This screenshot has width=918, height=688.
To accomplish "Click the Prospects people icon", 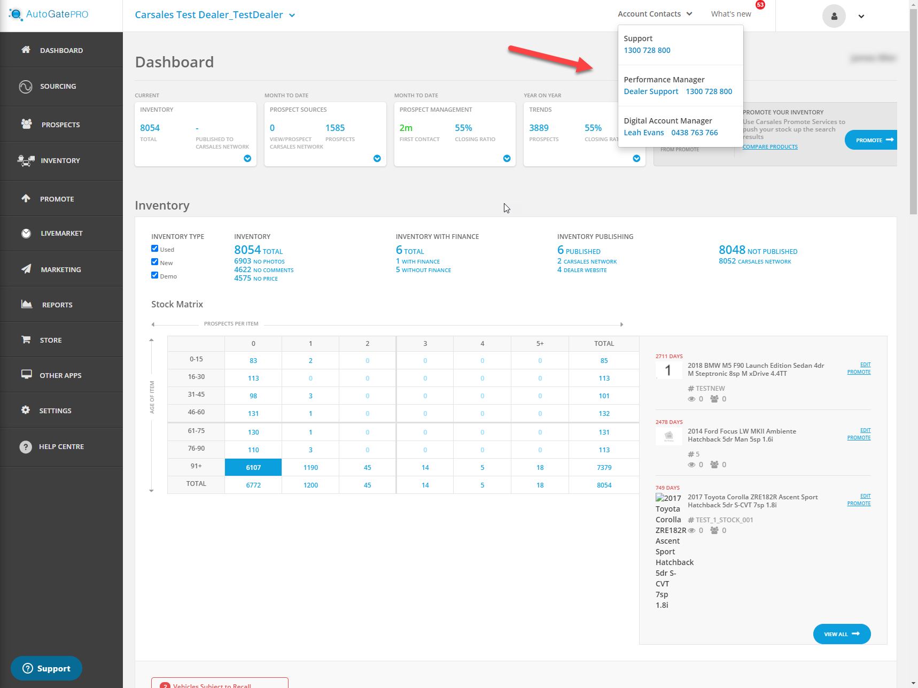I will [27, 124].
